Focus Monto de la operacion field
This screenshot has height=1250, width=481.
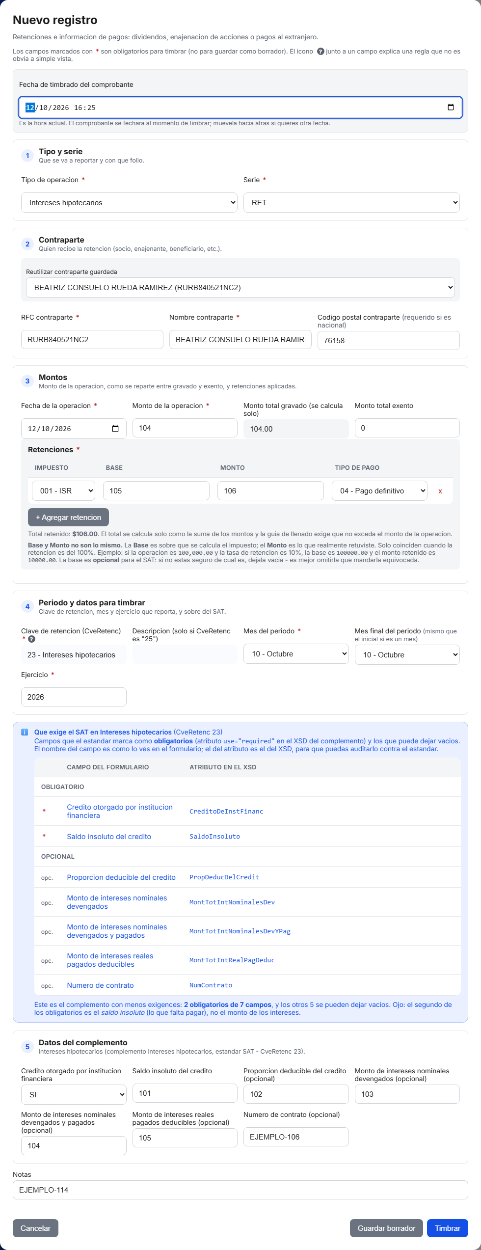[x=185, y=428]
